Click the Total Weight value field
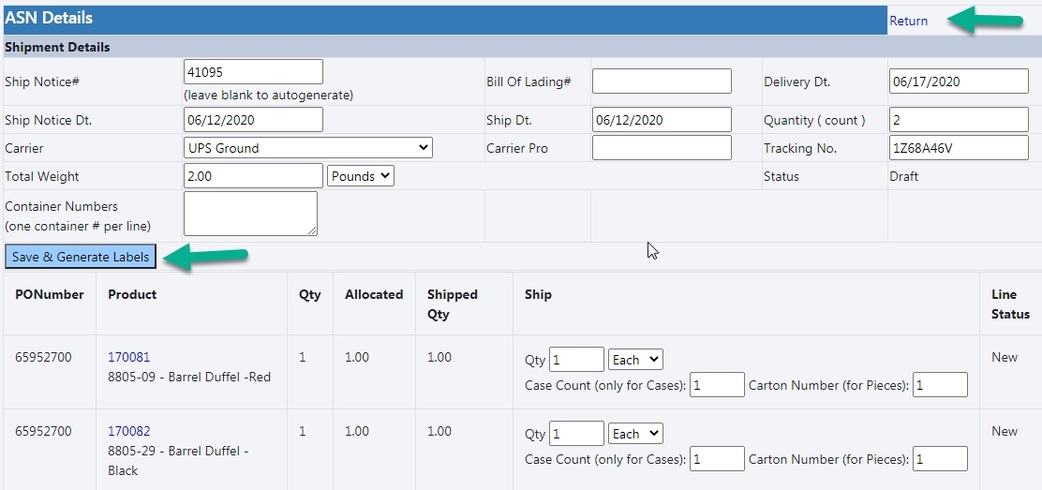Screen dimensions: 1042x490 tap(253, 176)
